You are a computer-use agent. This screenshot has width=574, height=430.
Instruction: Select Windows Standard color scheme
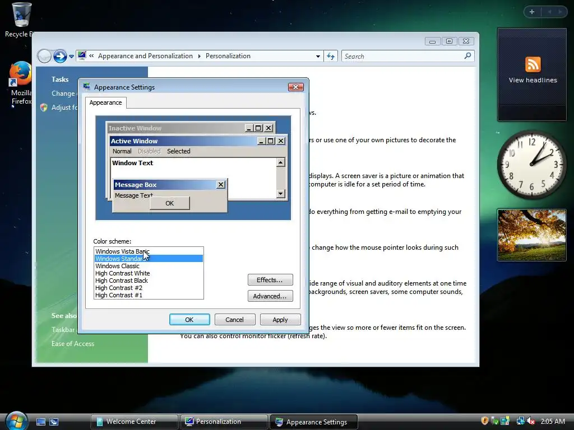pos(148,259)
